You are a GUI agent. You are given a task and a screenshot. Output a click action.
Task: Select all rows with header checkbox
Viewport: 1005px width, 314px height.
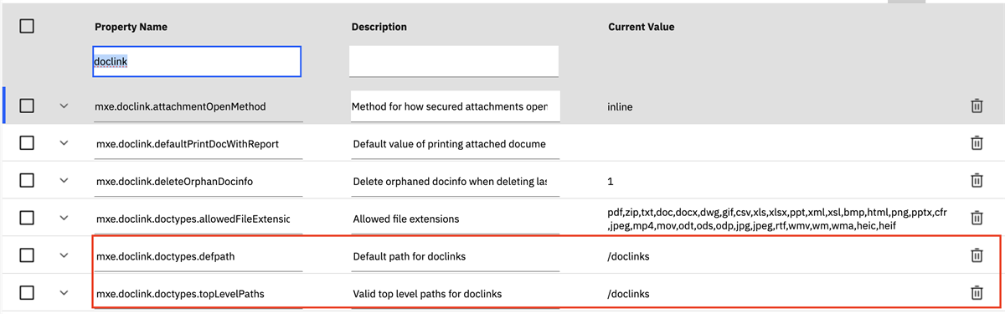(x=27, y=26)
